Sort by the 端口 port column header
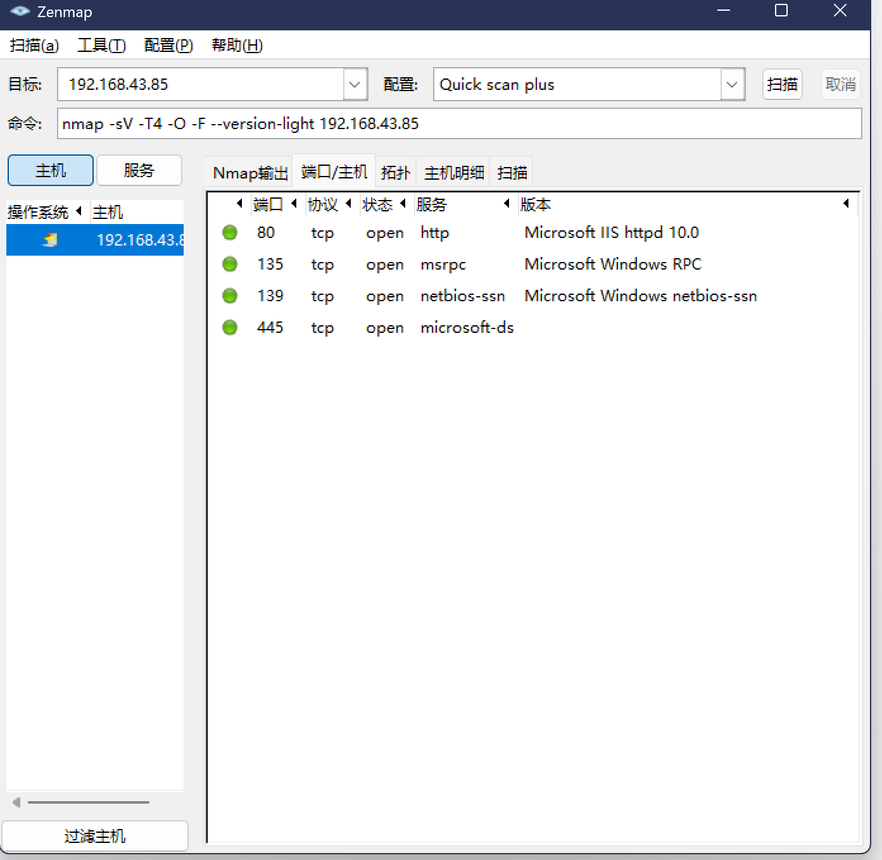The image size is (882, 860). click(x=268, y=204)
